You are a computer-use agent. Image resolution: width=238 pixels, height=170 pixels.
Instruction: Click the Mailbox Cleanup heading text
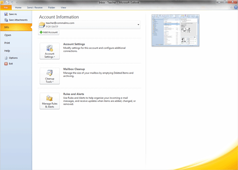click(74, 69)
